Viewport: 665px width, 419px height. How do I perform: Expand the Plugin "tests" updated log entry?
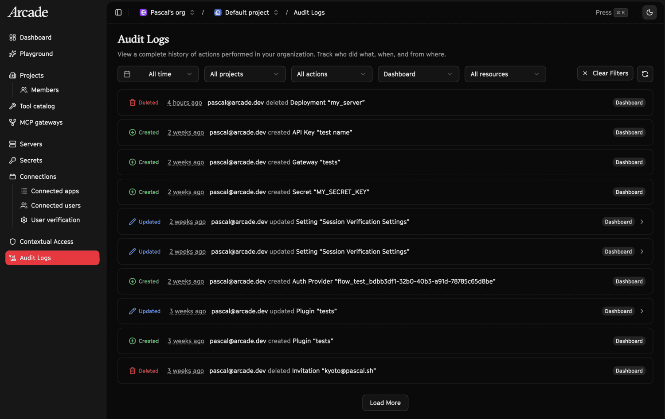pos(642,311)
